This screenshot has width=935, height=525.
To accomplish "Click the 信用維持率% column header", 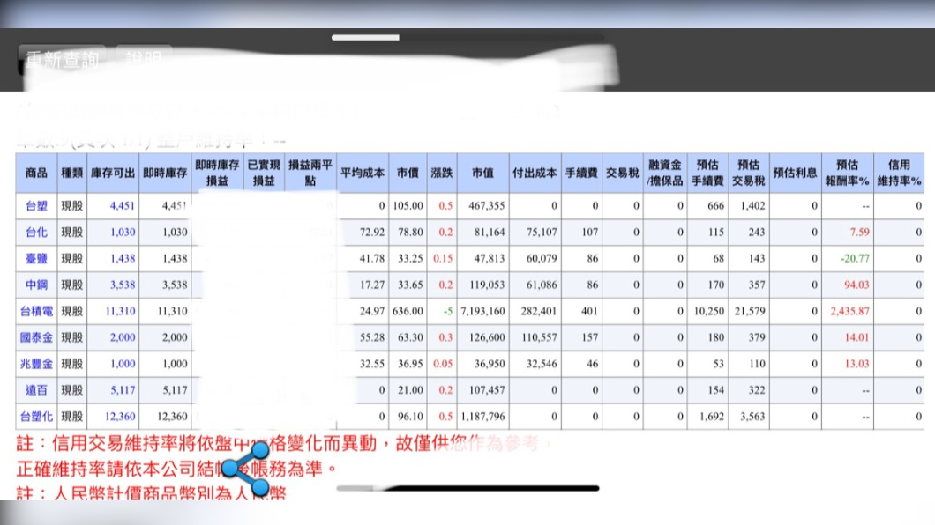I will (899, 173).
